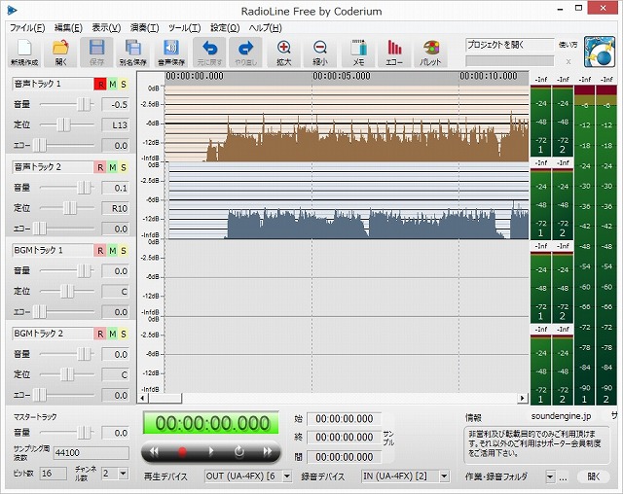Expand the 録音デバイス input device dropdown

point(444,476)
